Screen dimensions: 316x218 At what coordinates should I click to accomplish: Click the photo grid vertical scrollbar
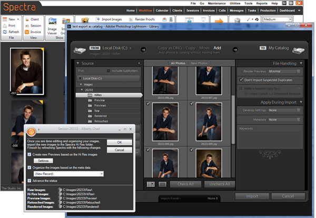(x=233, y=120)
